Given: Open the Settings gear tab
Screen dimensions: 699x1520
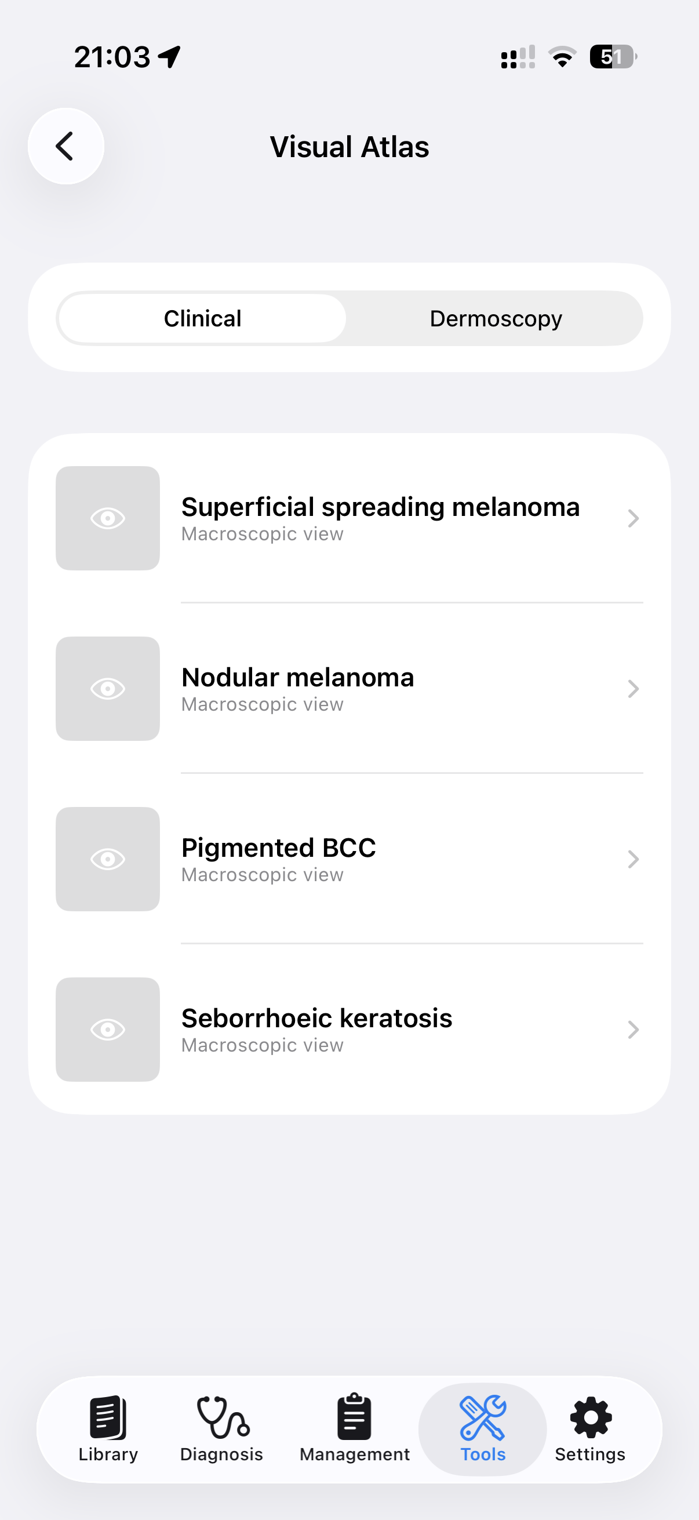Looking at the screenshot, I should click(x=591, y=1428).
